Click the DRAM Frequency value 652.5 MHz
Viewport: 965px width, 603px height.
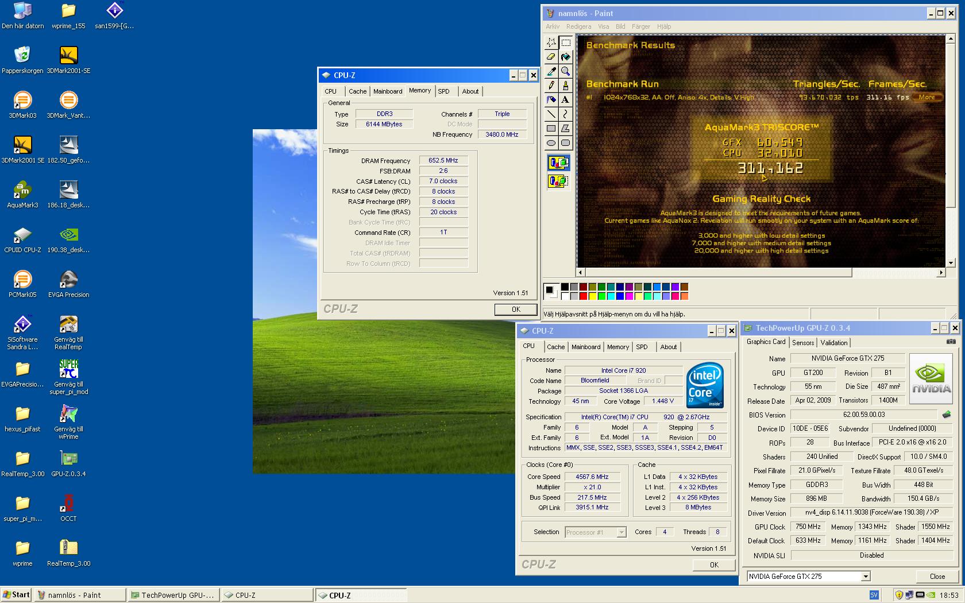click(x=443, y=161)
